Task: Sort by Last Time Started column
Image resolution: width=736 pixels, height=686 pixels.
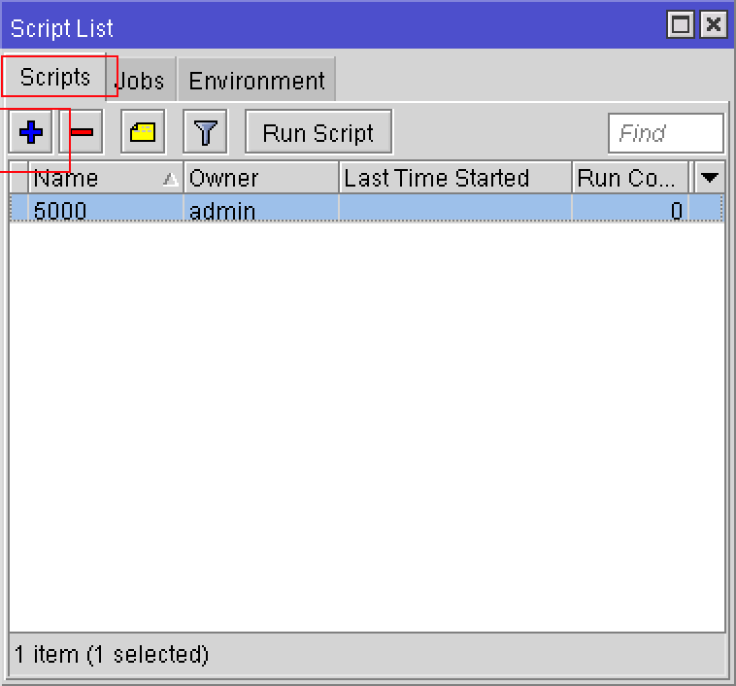Action: 454,178
